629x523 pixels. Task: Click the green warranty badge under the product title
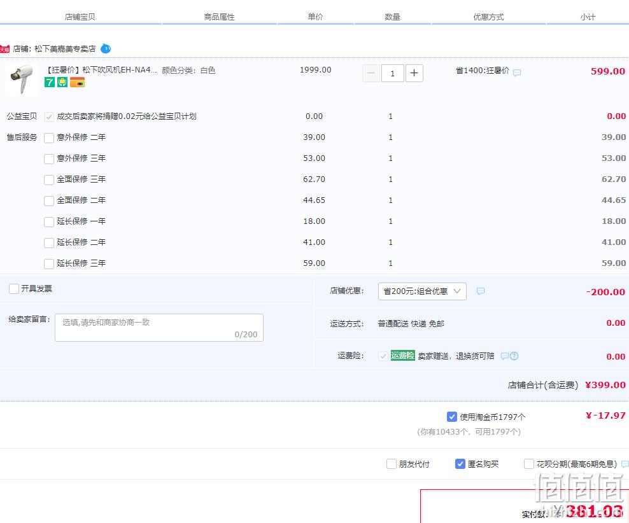coord(62,83)
